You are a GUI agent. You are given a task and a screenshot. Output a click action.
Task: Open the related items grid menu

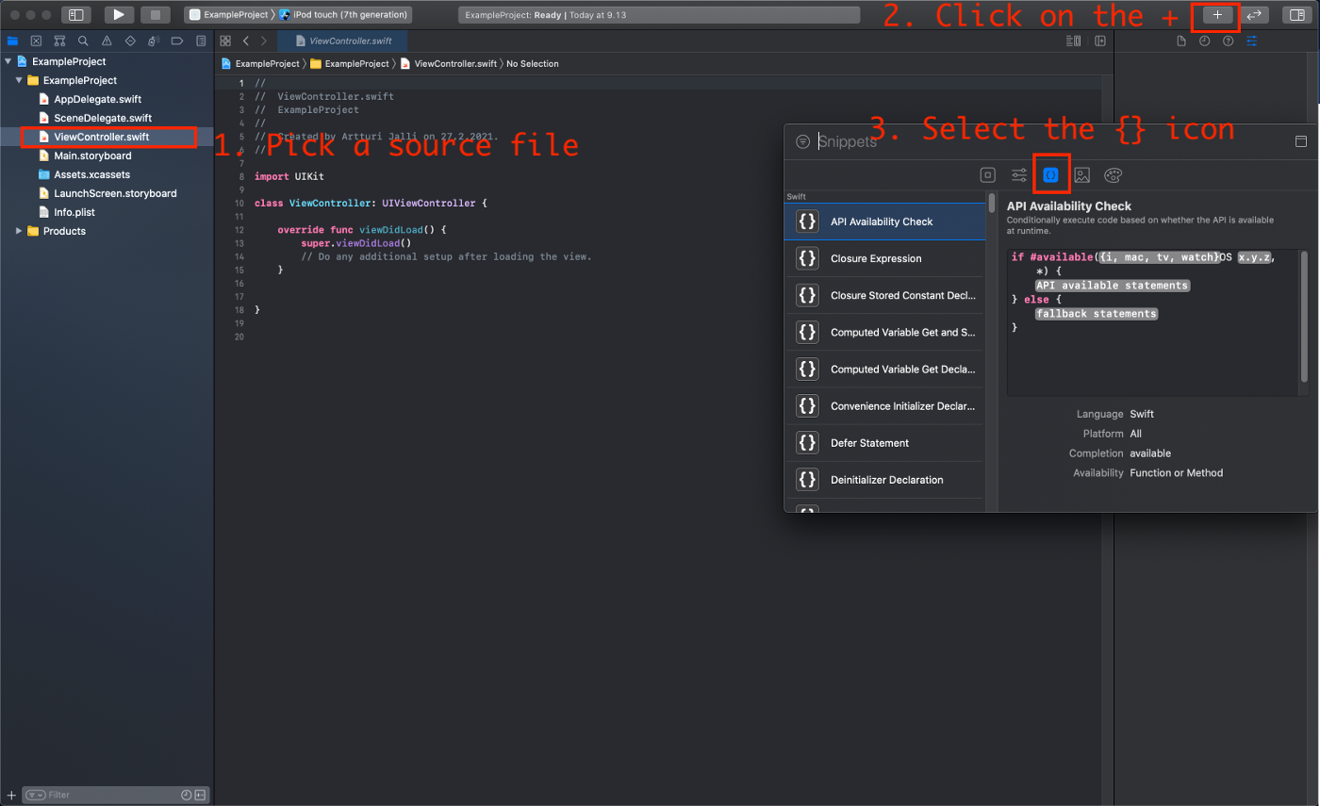[225, 41]
